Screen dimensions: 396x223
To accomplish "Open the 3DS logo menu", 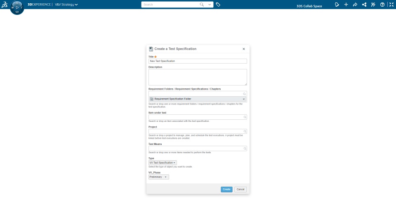I will [5, 4].
